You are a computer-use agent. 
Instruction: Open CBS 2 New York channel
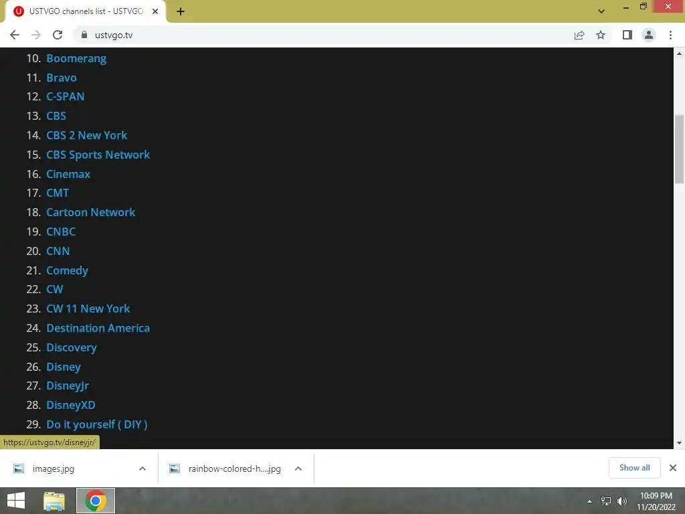click(87, 135)
